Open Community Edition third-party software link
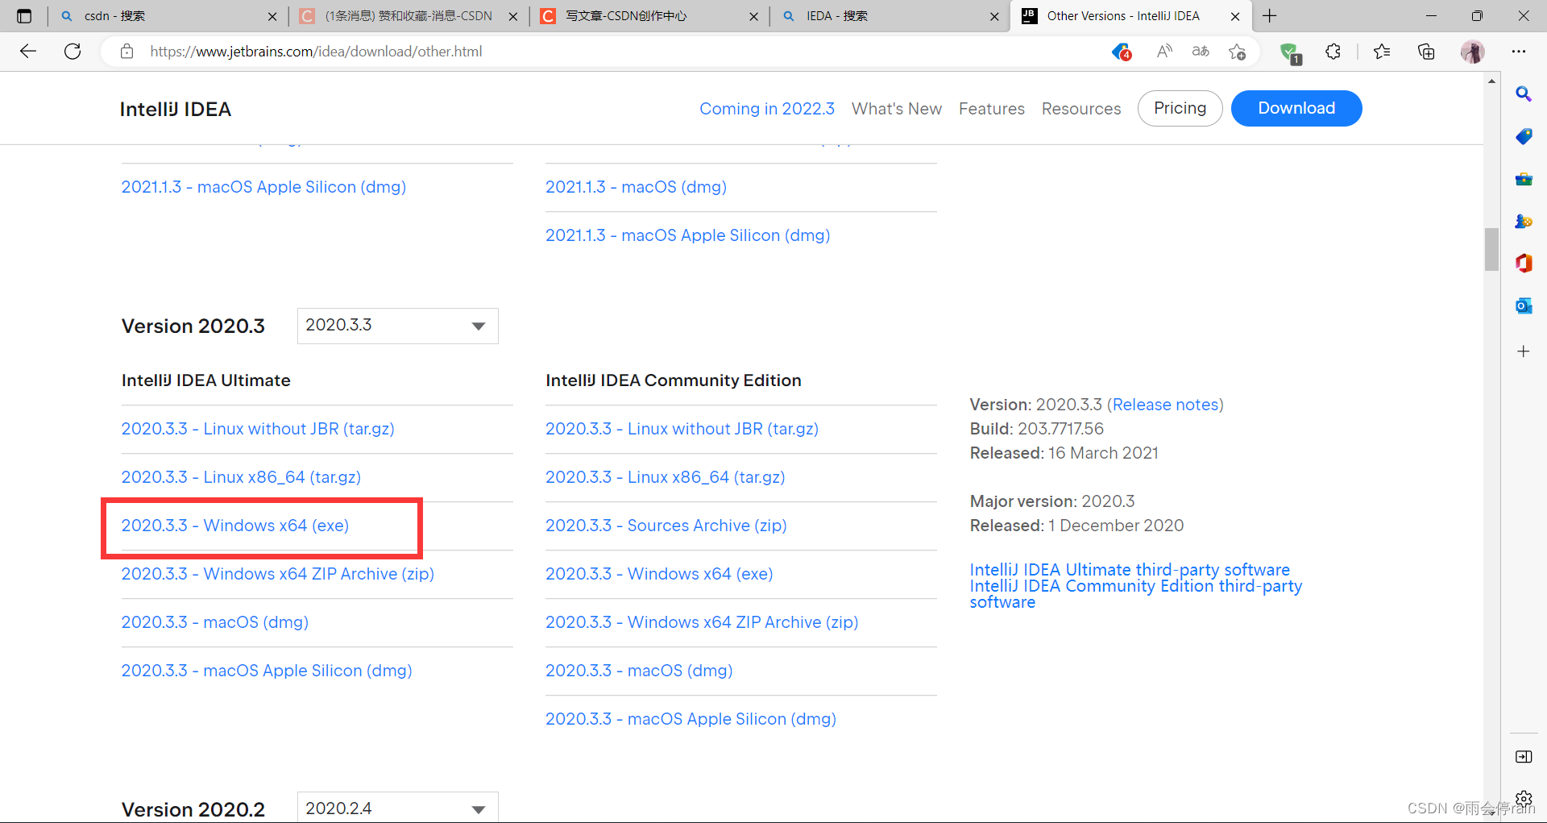 point(1136,594)
